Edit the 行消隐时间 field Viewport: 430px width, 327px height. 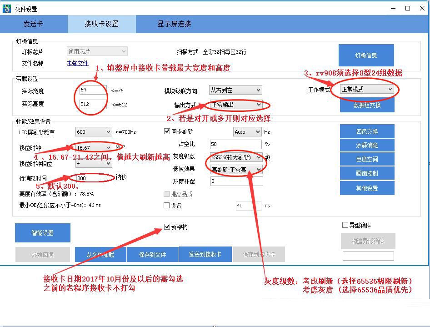[x=95, y=178]
